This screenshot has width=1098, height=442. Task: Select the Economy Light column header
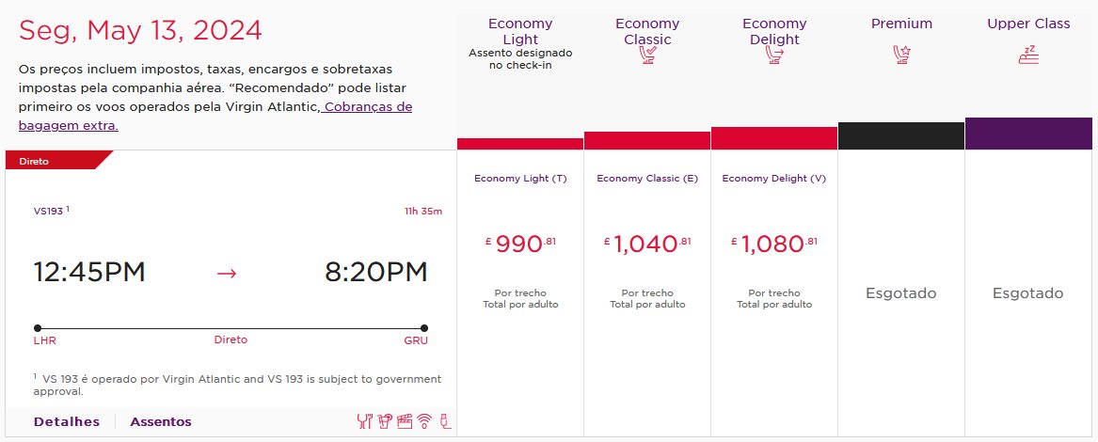(x=520, y=32)
